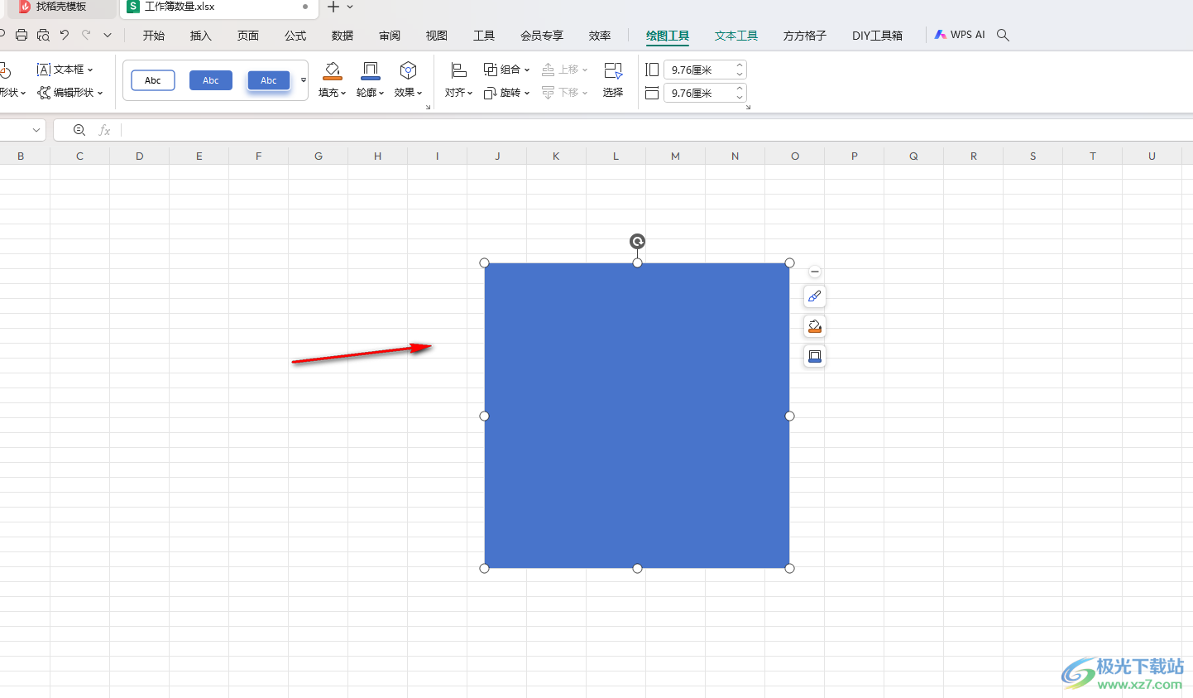Click the shape Fill (填充) paint bucket icon
The width and height of the screenshot is (1193, 698).
332,70
